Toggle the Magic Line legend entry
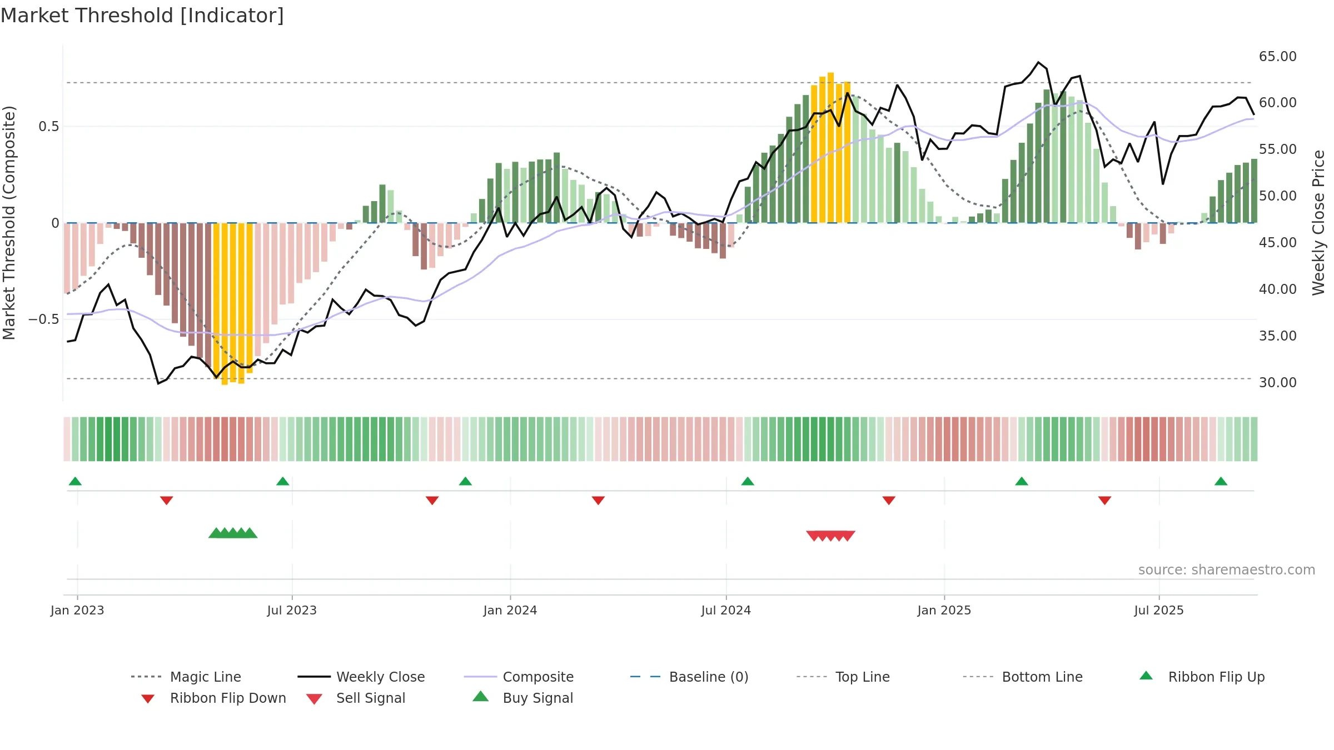The image size is (1334, 750). tap(186, 677)
